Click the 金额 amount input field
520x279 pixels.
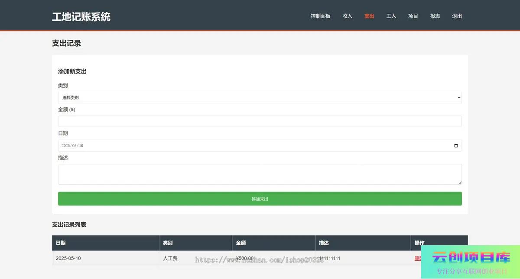260,122
